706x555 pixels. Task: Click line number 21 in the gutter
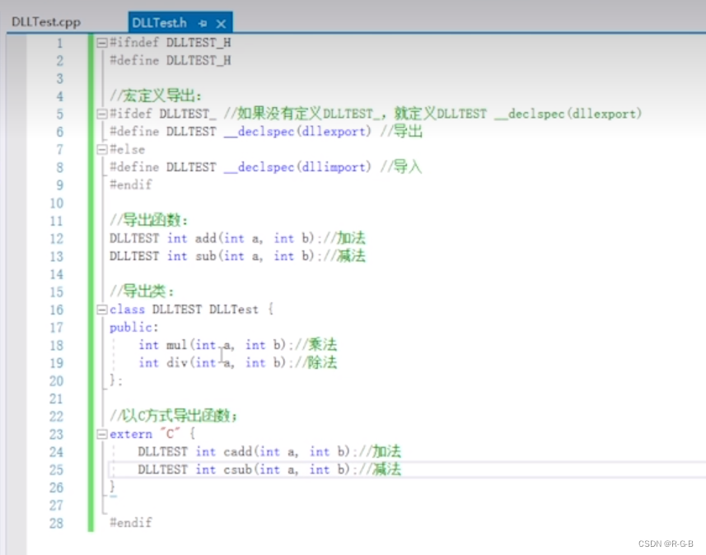click(57, 399)
